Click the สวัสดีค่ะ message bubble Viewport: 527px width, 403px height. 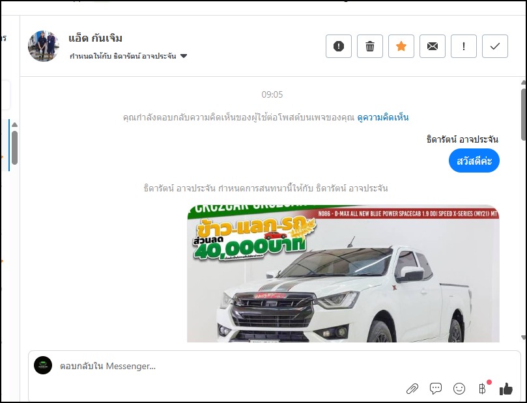click(474, 161)
